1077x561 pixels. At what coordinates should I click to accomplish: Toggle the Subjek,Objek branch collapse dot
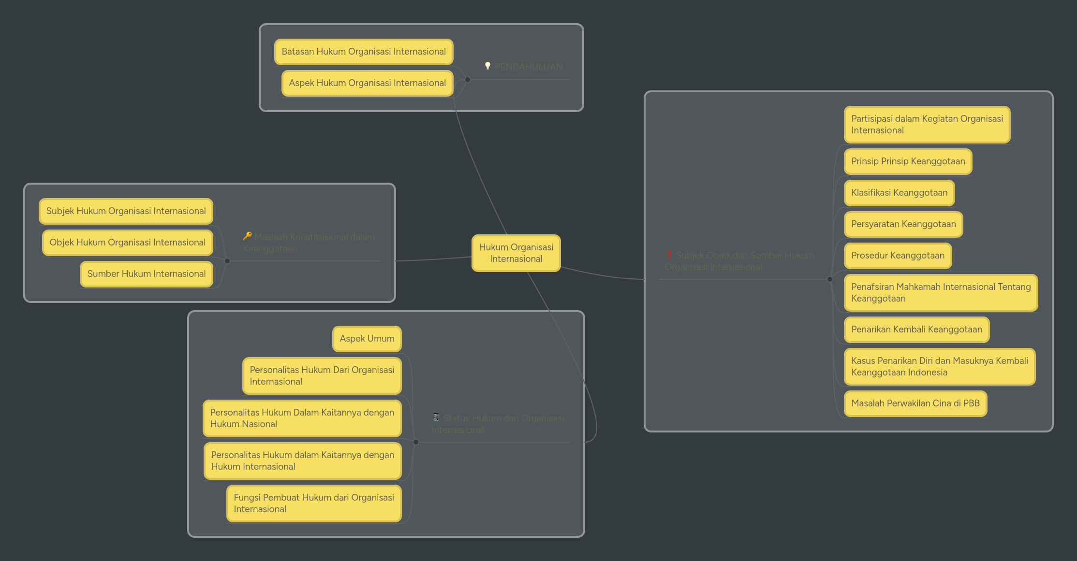[x=830, y=279]
